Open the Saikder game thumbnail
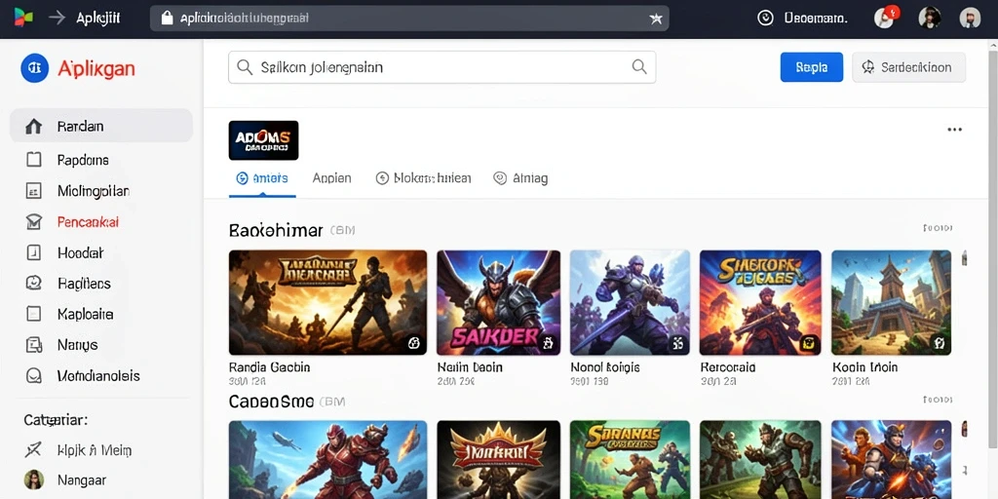 coord(498,302)
